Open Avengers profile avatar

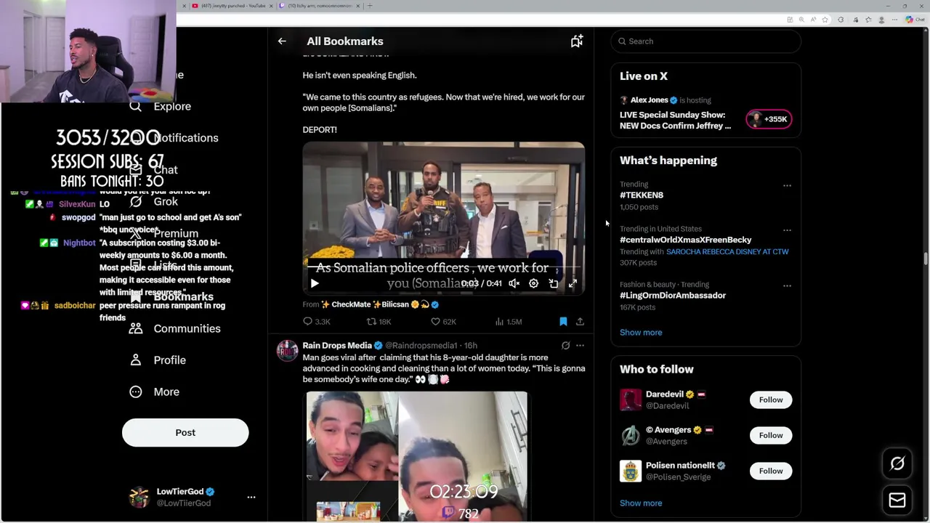click(631, 436)
